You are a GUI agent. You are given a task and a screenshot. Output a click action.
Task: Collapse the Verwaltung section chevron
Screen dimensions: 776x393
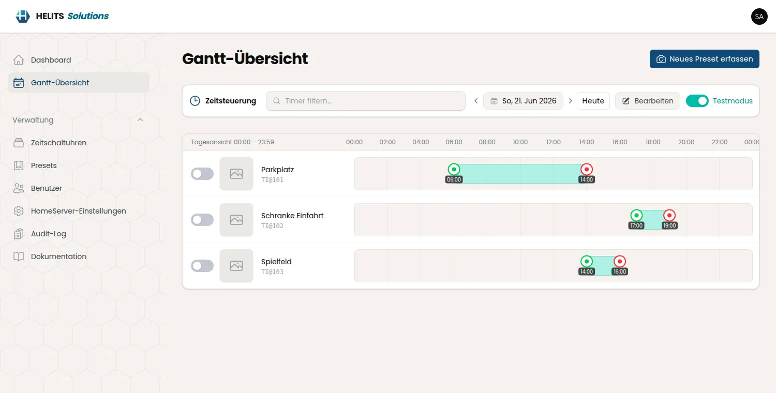pyautogui.click(x=140, y=120)
